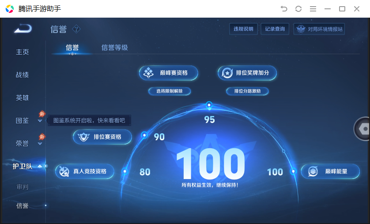Maximize the emulator window
370x224 pixels.
(x=342, y=9)
